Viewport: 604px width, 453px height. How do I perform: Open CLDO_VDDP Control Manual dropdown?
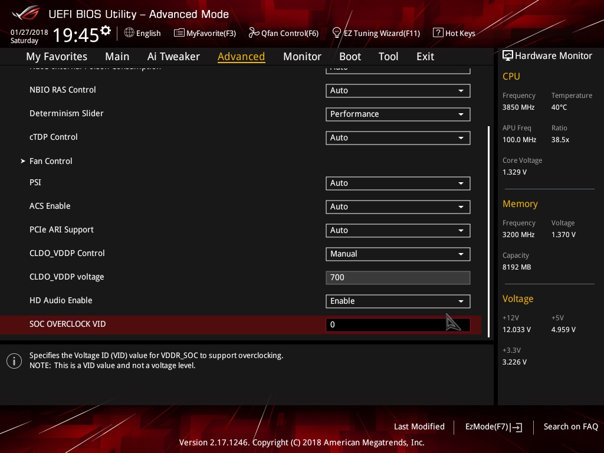coord(398,254)
